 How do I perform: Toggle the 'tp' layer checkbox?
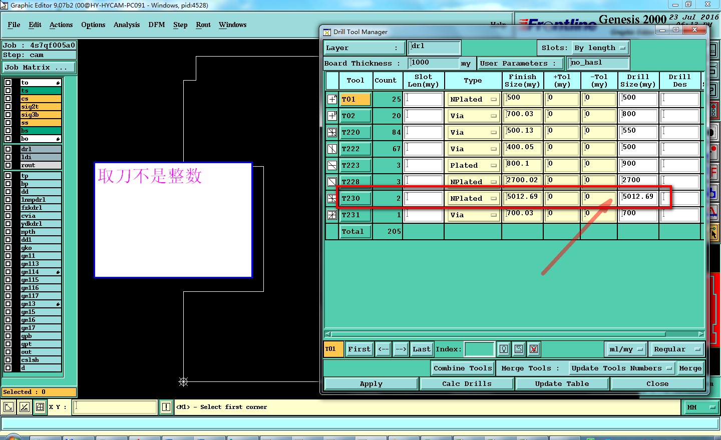pyautogui.click(x=8, y=176)
